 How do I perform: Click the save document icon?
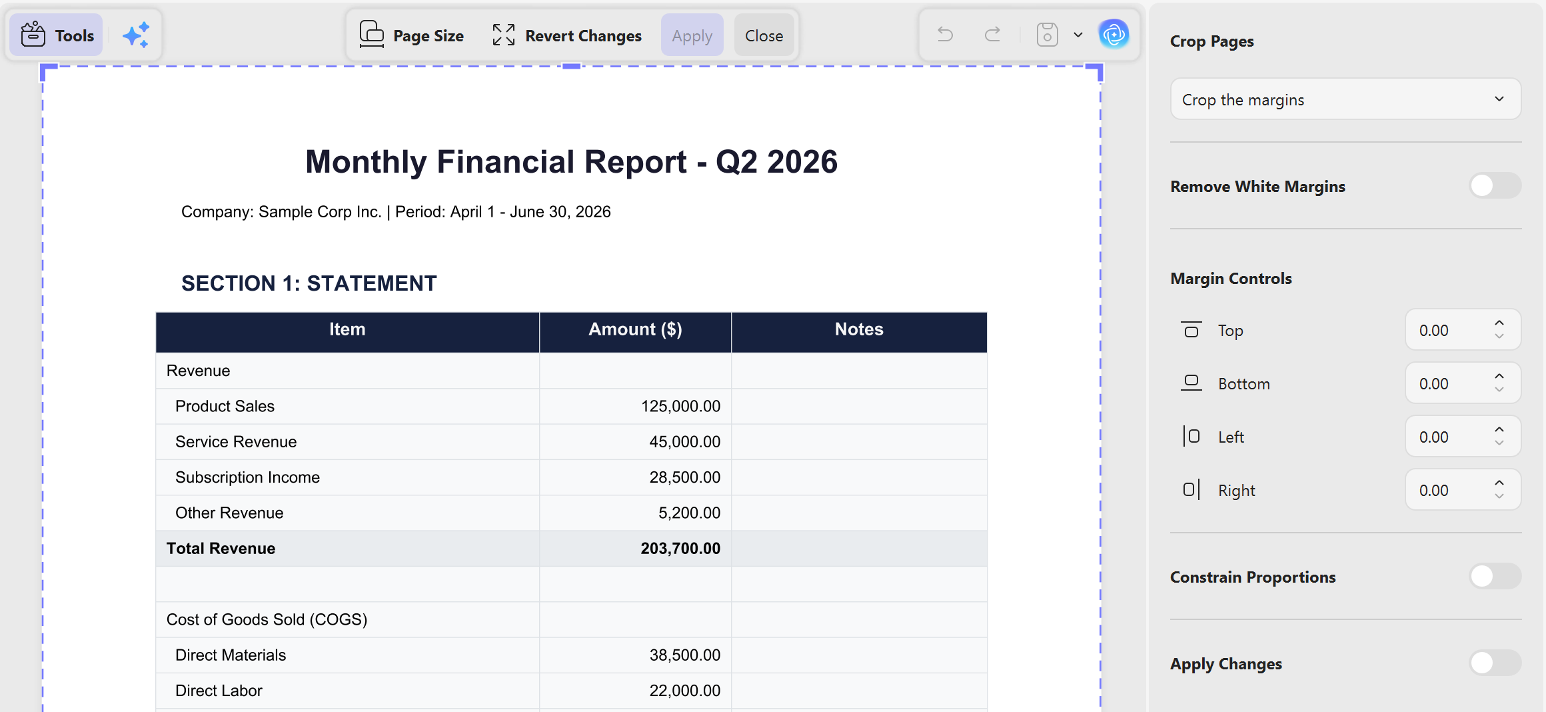point(1047,34)
